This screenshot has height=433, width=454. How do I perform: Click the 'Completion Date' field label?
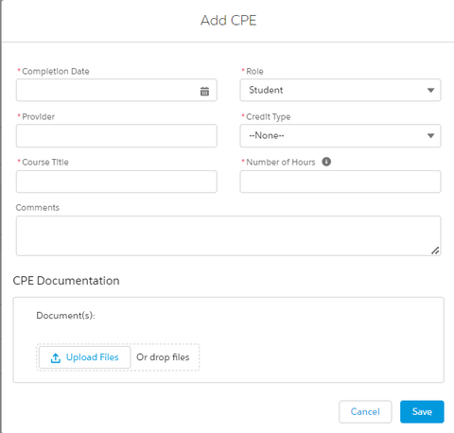coord(56,72)
